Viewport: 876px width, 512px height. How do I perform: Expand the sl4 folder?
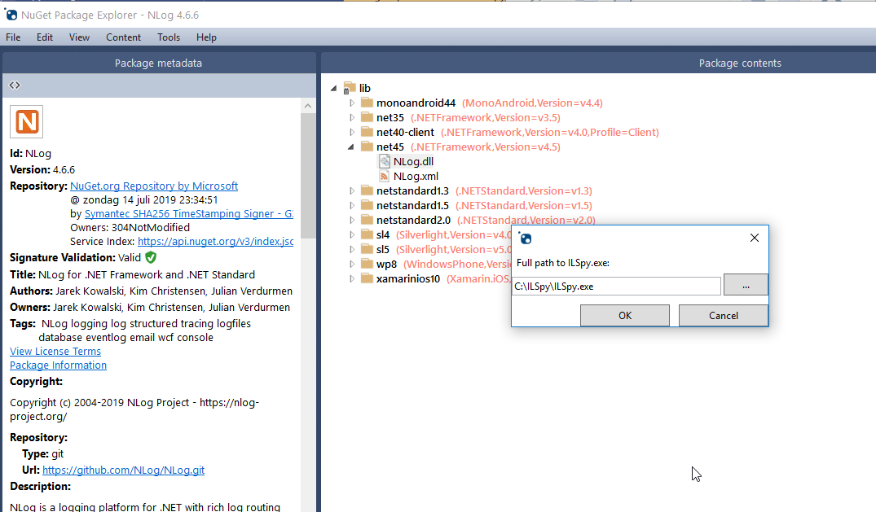(x=351, y=234)
